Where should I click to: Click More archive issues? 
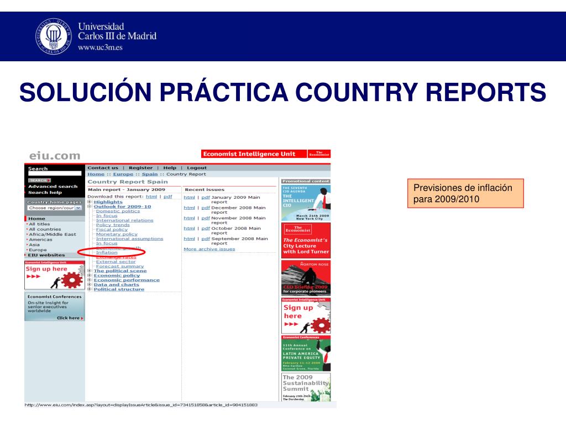[209, 249]
